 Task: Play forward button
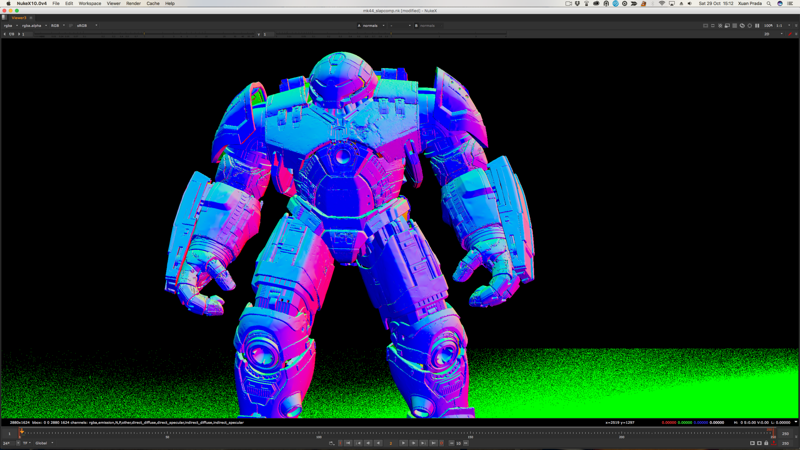404,443
